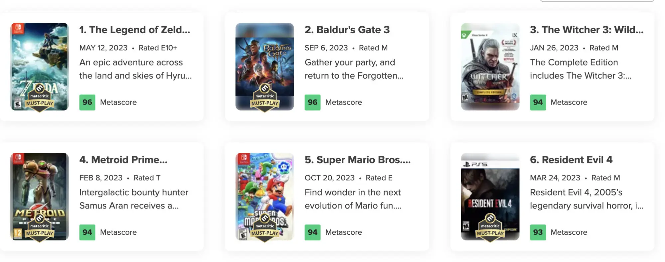Click the Must-Play badge on Metroid cover
The height and width of the screenshot is (262, 665).
pyautogui.click(x=40, y=228)
